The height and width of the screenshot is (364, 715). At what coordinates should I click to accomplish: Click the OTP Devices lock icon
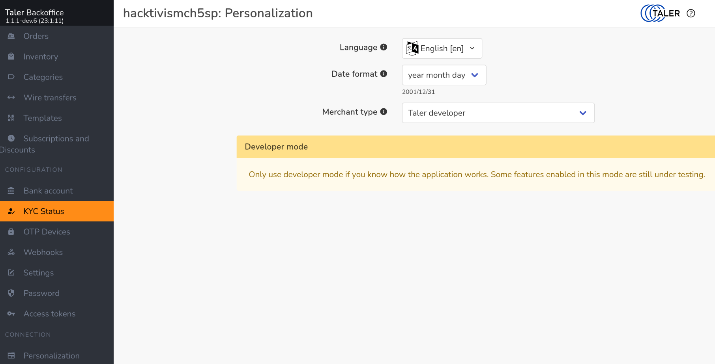coord(11,232)
